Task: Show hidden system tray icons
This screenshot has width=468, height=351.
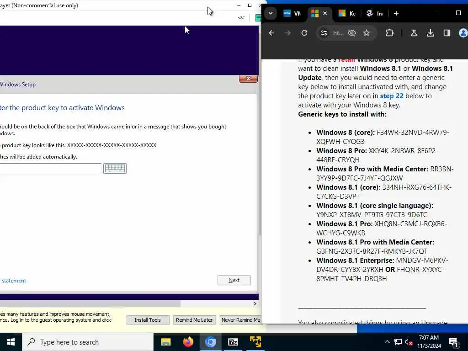Action: tap(387, 342)
